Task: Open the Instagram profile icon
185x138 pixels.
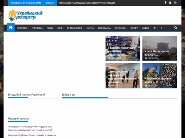Action: coord(175,3)
